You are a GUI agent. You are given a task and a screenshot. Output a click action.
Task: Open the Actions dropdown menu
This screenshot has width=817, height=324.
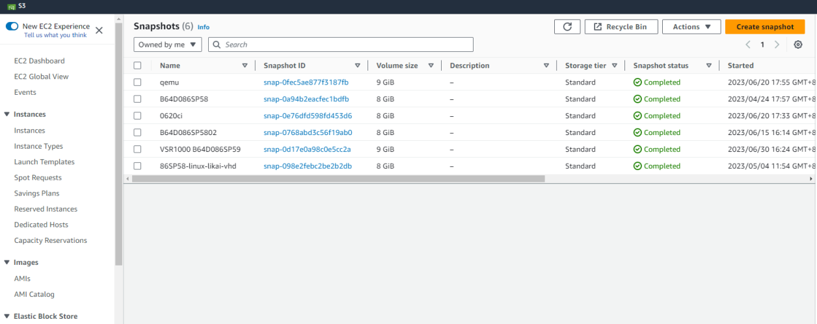pyautogui.click(x=691, y=27)
